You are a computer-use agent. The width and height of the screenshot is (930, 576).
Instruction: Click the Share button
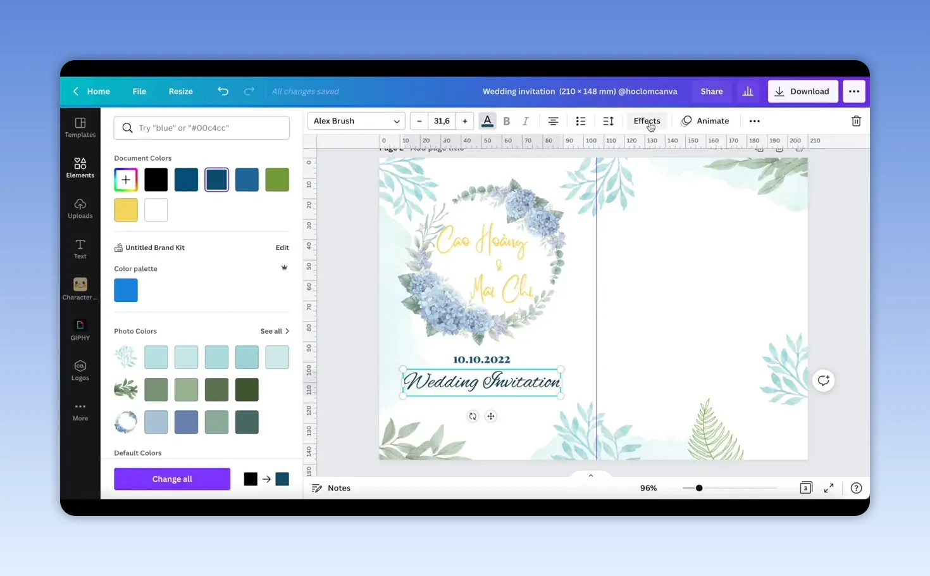(712, 91)
